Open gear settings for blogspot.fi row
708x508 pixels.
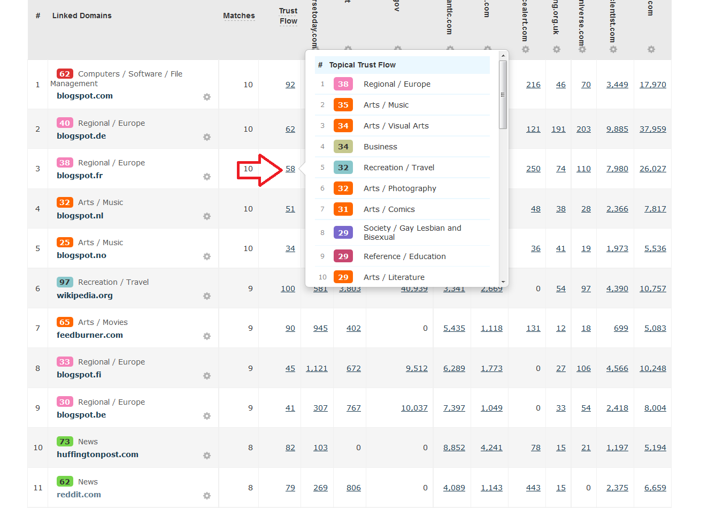pos(207,376)
